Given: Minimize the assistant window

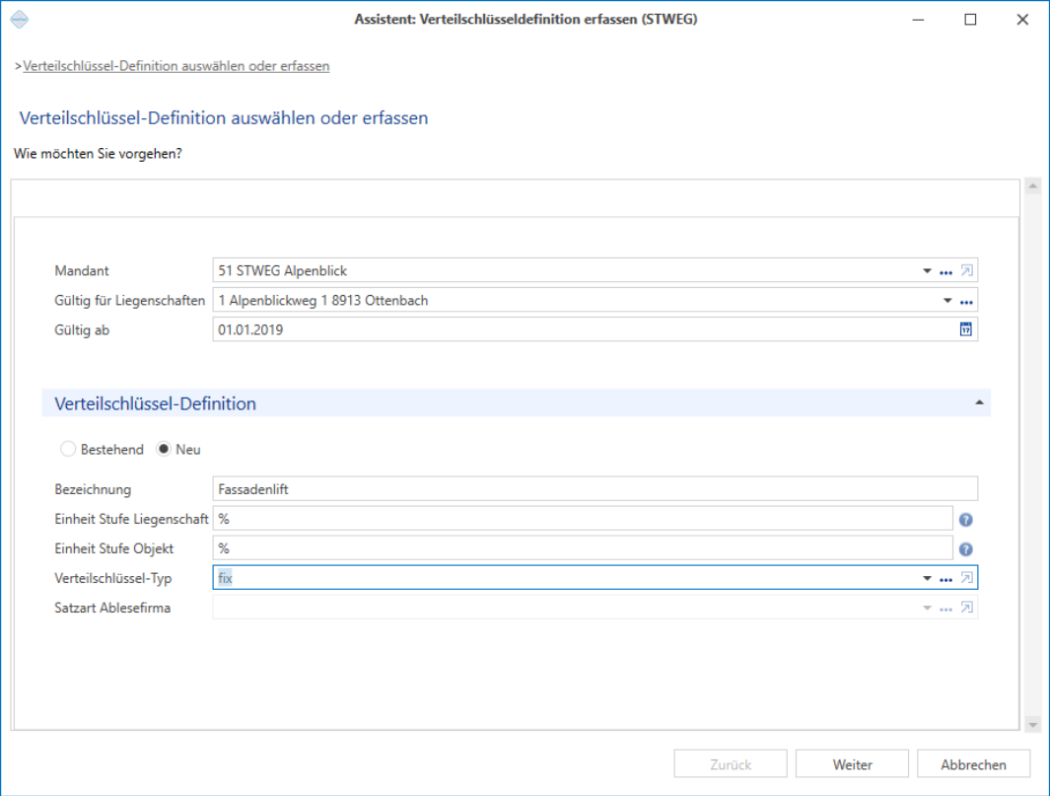Looking at the screenshot, I should pyautogui.click(x=918, y=20).
